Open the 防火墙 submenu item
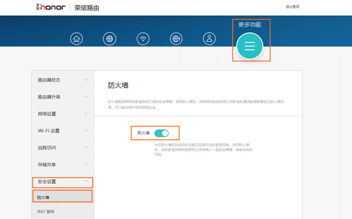The image size is (352, 219). [62, 196]
